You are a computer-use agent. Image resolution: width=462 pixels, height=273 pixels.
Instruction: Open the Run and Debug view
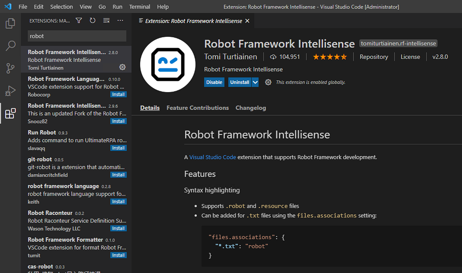click(10, 90)
